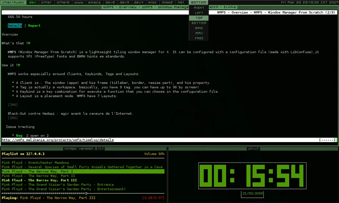Switch to the dev2 tag
The height and width of the screenshot is (203, 339).
[110, 2]
